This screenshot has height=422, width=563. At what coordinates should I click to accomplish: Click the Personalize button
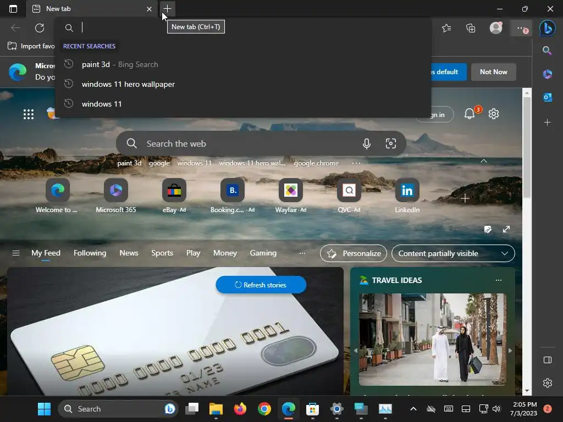[x=354, y=253]
